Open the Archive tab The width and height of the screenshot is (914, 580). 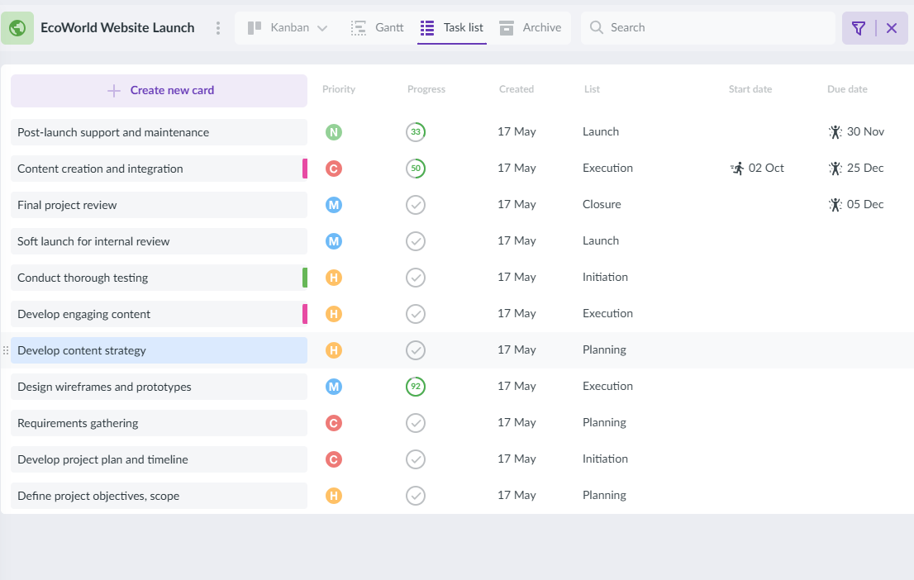pyautogui.click(x=531, y=27)
